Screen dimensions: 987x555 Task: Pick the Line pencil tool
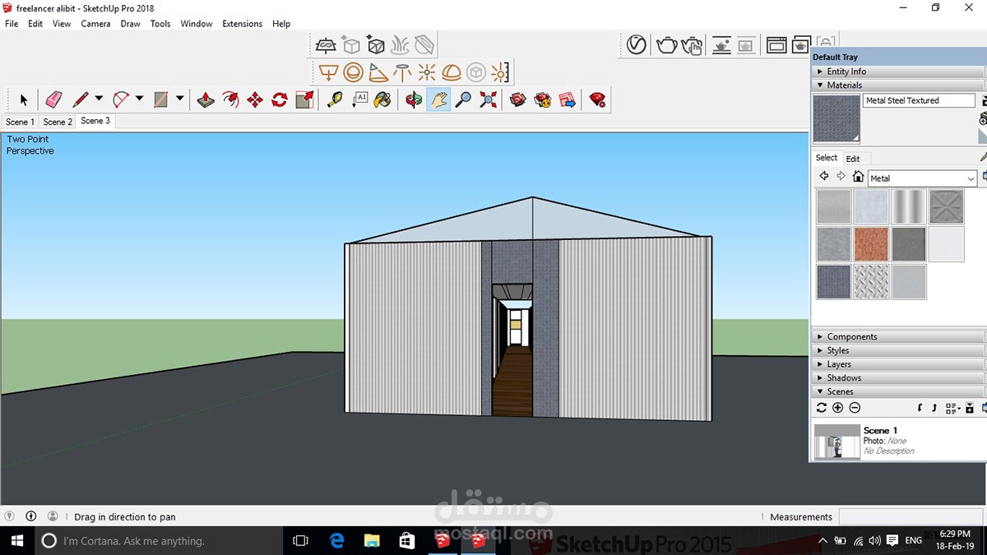[x=81, y=99]
